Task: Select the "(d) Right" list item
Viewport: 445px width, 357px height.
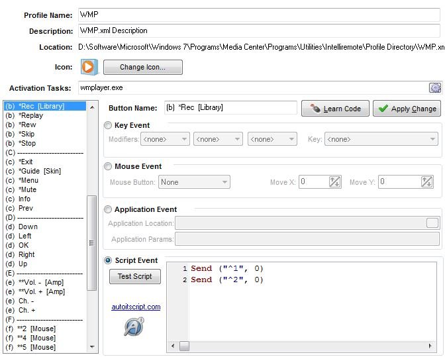Action: click(45, 254)
